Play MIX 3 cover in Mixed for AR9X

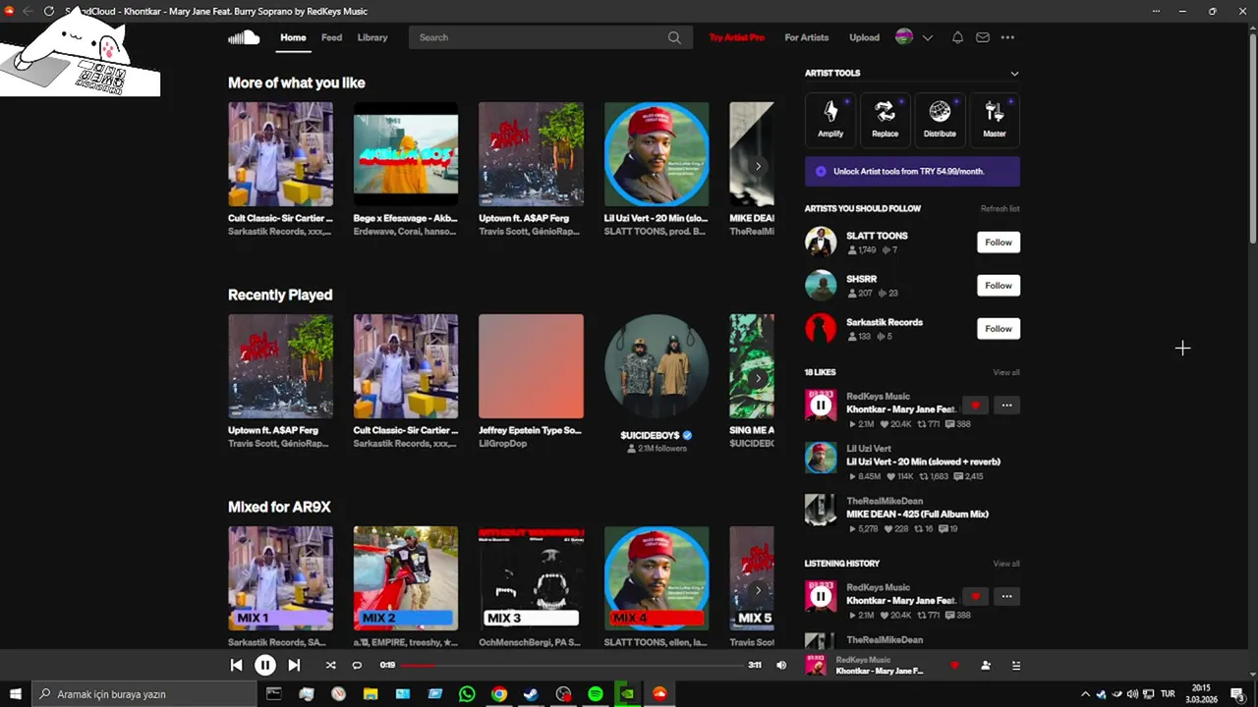point(531,578)
